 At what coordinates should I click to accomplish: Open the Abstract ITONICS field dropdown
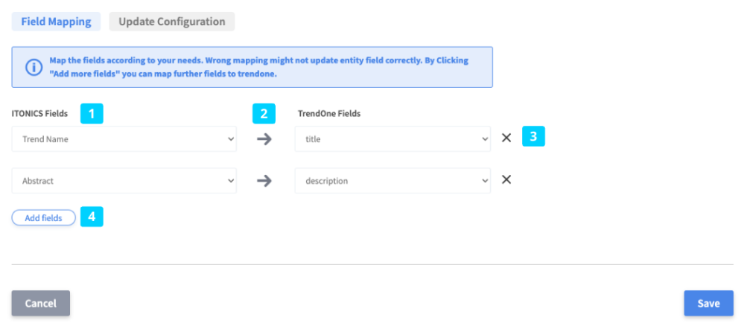pos(124,180)
